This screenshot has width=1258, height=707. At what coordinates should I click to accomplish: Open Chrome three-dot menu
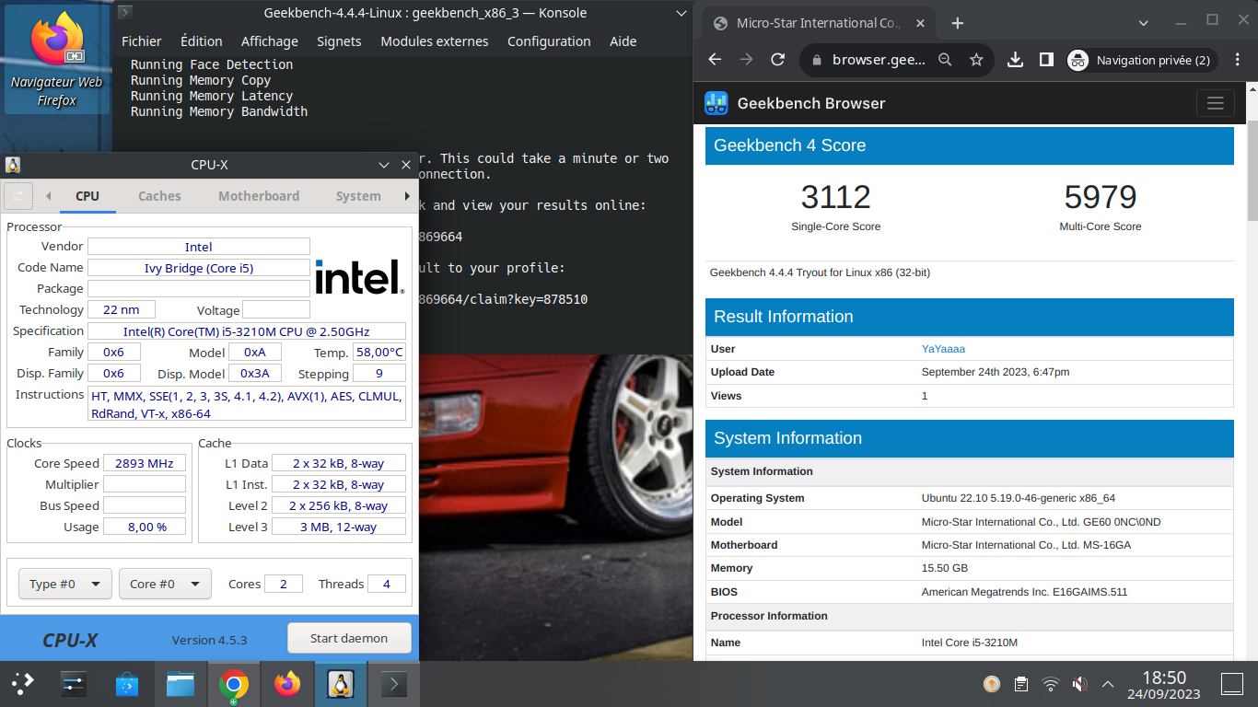[x=1237, y=60]
